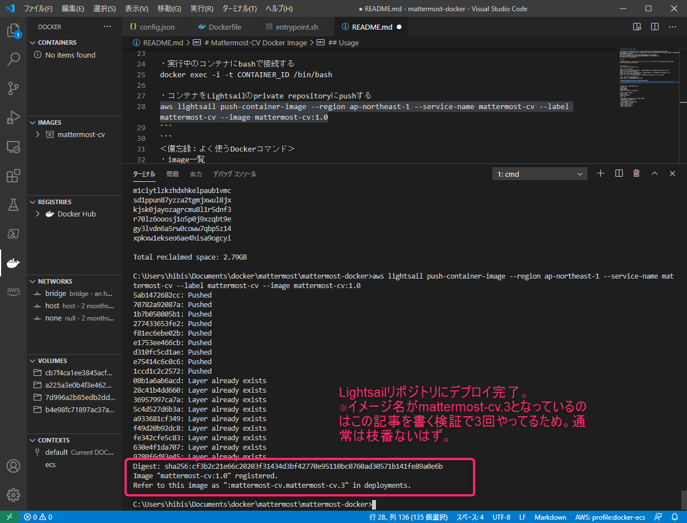Open the 表示(V) menu
Screen dimensions: 687x523
tap(136, 8)
